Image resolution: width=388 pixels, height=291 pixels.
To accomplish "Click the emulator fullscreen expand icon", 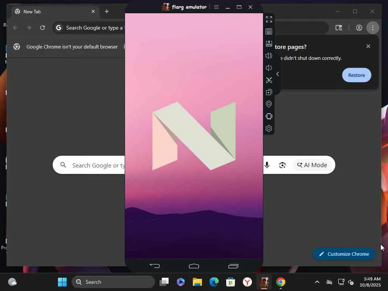I will [x=269, y=19].
